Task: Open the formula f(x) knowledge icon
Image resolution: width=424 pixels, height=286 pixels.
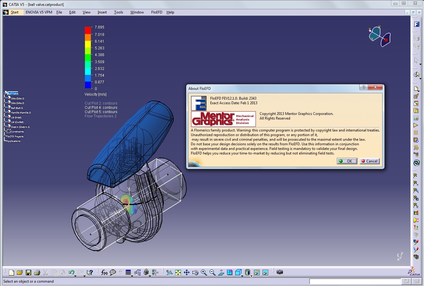Action: click(104, 272)
